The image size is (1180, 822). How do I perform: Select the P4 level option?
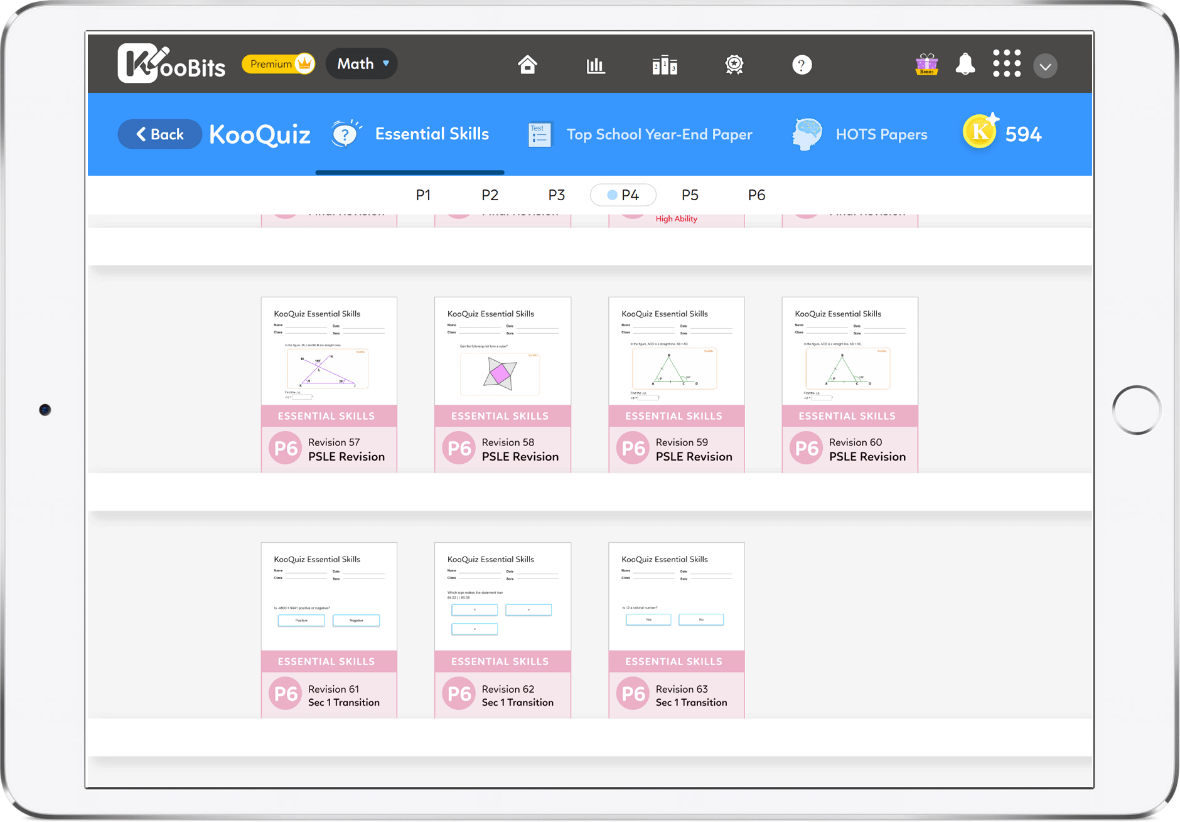[x=623, y=195]
